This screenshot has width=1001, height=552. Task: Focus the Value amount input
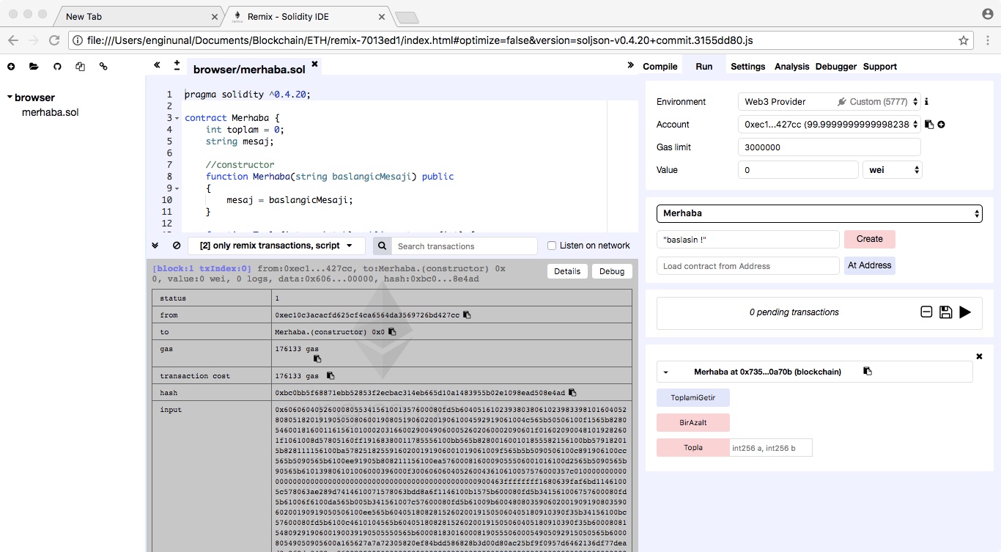click(x=797, y=170)
